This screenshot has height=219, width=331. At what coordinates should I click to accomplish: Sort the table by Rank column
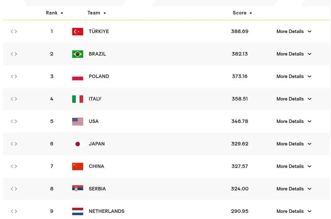tap(54, 13)
